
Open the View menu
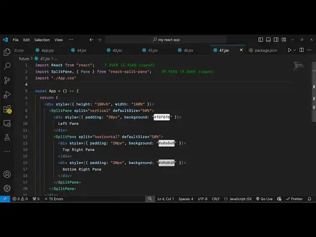tap(59, 40)
